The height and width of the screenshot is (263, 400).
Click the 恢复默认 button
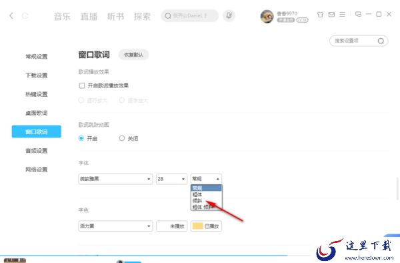coord(133,55)
